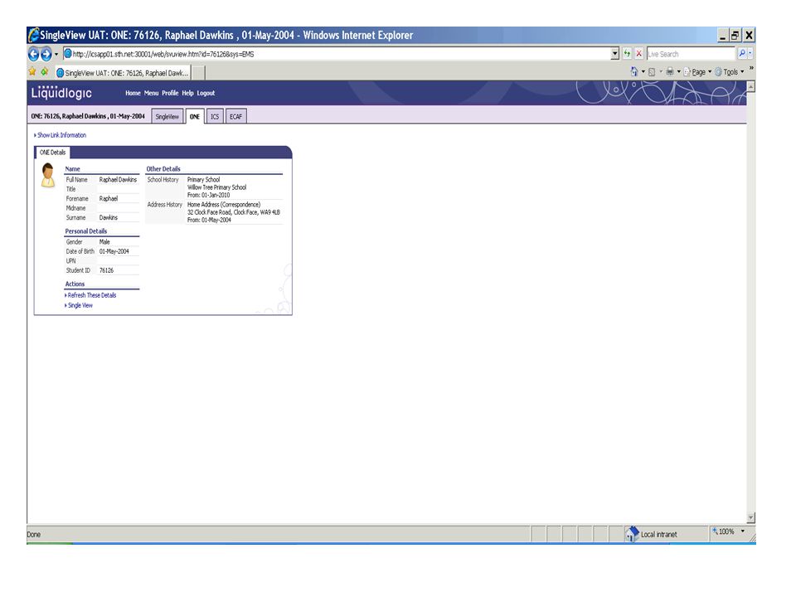Open Menu in the Liquidlogic nav bar
The height and width of the screenshot is (597, 796).
pyautogui.click(x=151, y=93)
